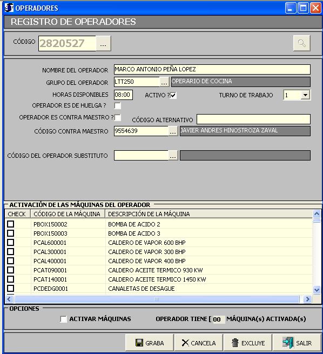The height and width of the screenshot is (354, 323).
Task: Click the OPERADORES title bar app icon
Action: [9, 8]
